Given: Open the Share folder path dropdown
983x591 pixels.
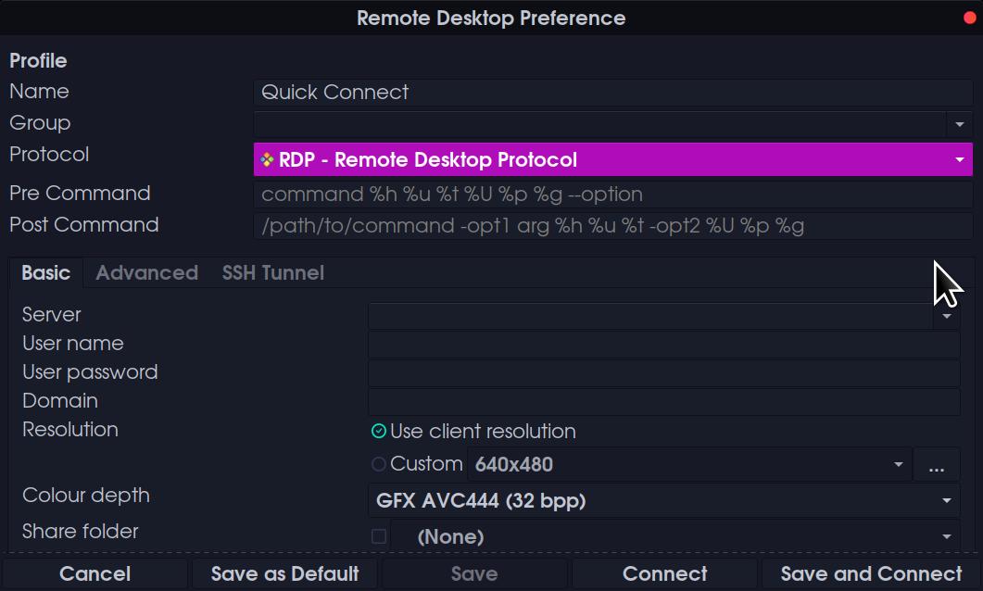Looking at the screenshot, I should (x=946, y=536).
